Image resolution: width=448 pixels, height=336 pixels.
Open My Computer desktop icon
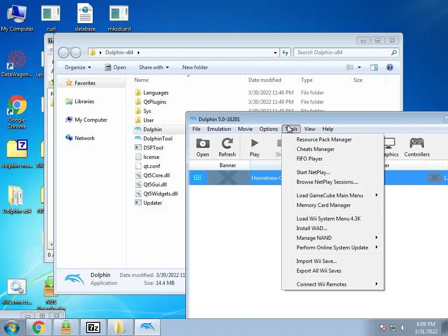17,18
